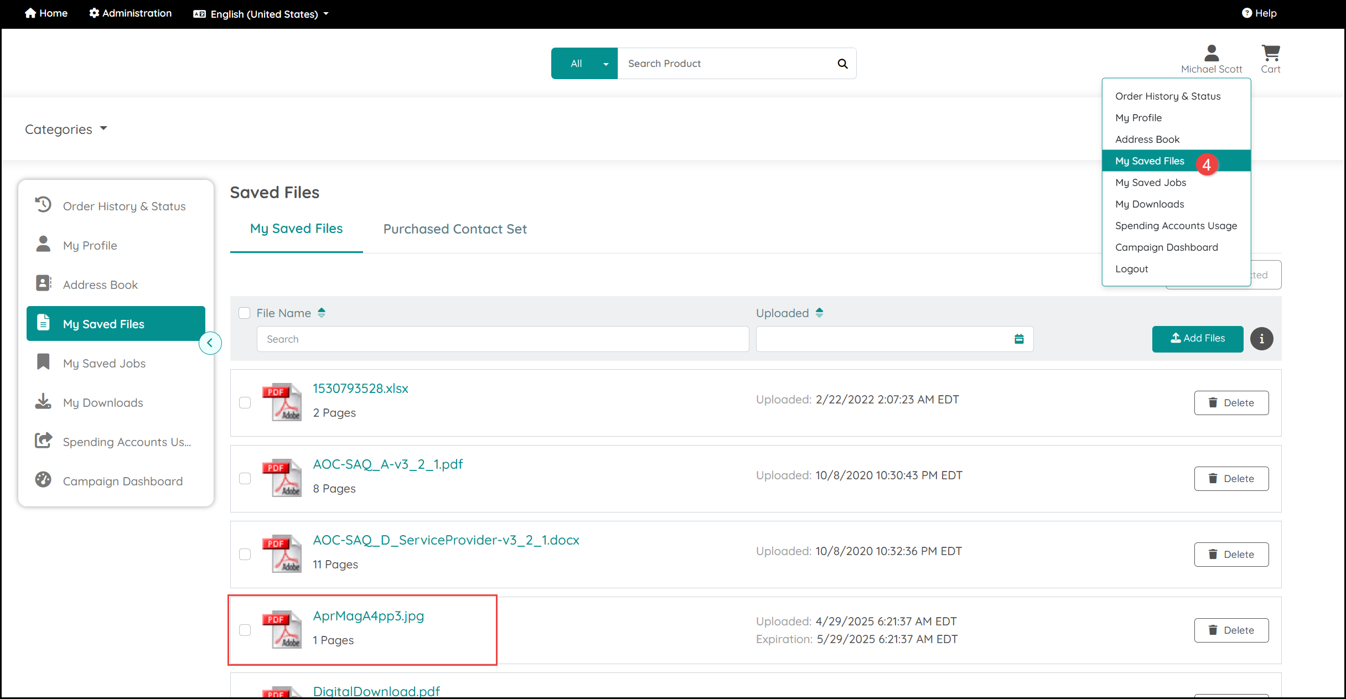The height and width of the screenshot is (699, 1346).
Task: Click the info icon beside Add Files
Action: 1261,339
